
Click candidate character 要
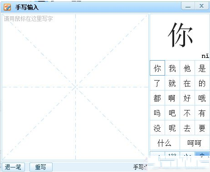202,128
